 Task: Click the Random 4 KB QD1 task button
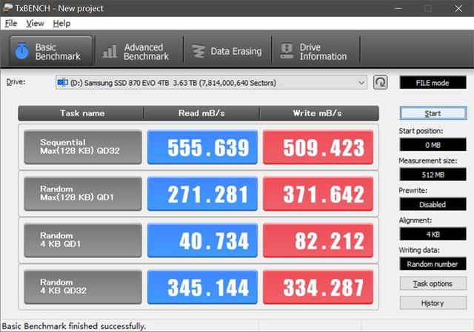[x=83, y=240]
